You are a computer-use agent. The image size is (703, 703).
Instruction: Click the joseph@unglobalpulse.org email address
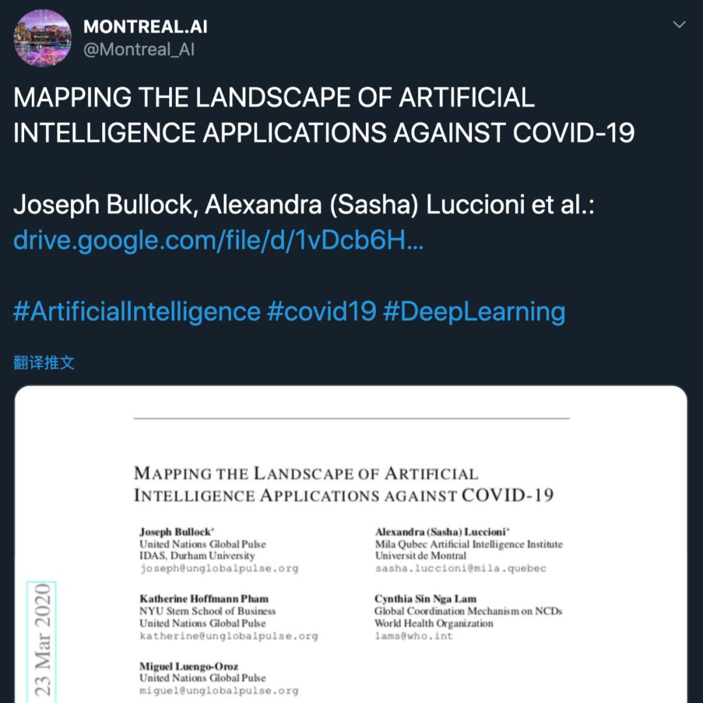point(219,568)
